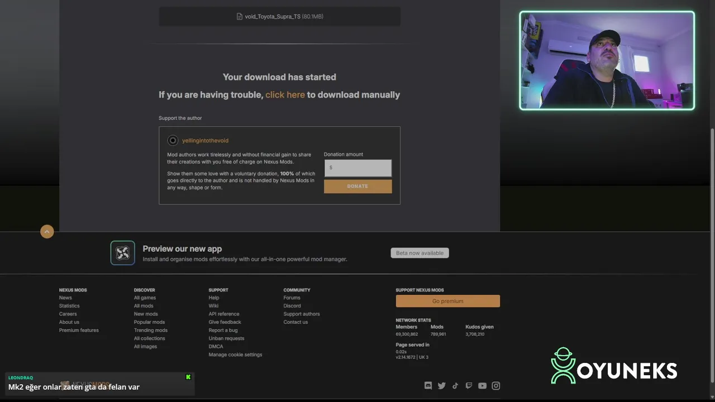This screenshot has height=402, width=715.
Task: Open the Nexus Mods app icon
Action: click(122, 253)
